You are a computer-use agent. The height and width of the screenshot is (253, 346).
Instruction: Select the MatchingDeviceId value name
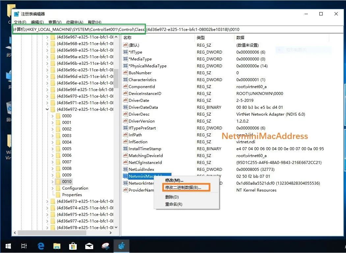146,156
